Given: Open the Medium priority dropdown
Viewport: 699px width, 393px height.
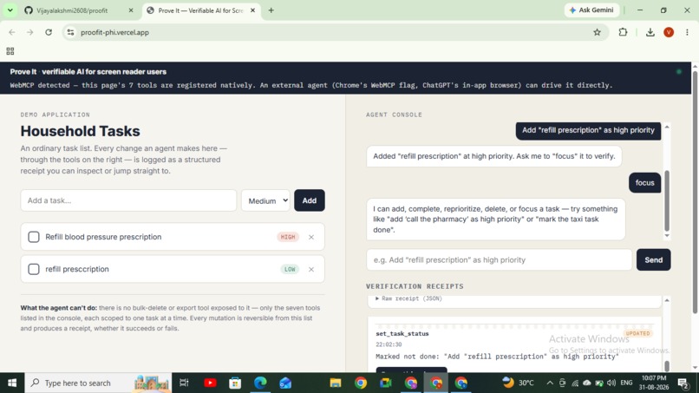Looking at the screenshot, I should [265, 200].
